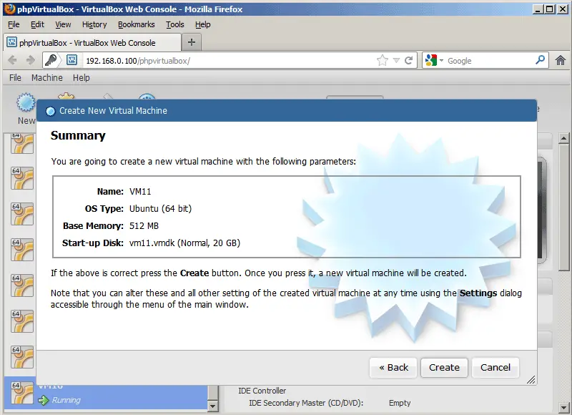This screenshot has width=572, height=415.
Task: Open the URL history dropdown arrow
Action: click(x=396, y=61)
